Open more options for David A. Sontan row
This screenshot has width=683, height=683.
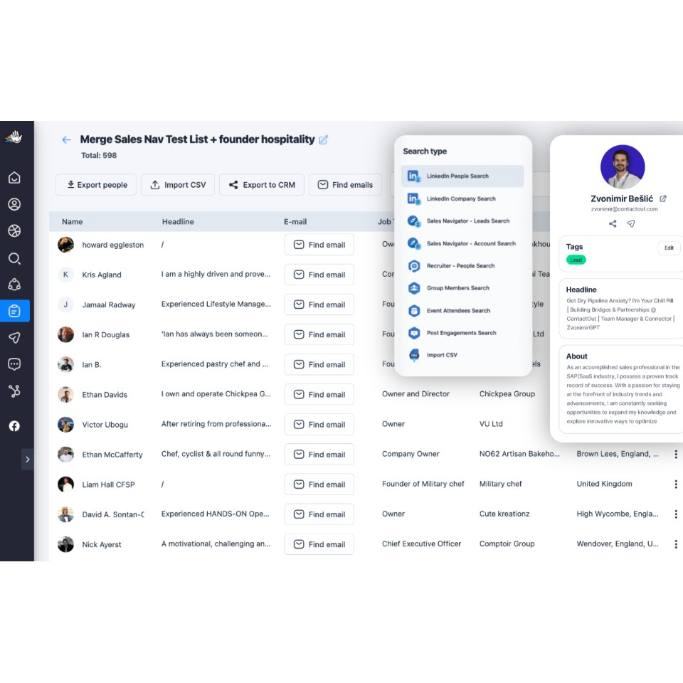[x=676, y=514]
